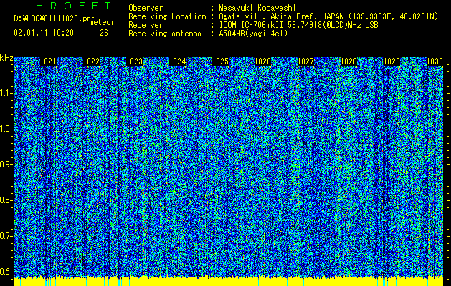Click the meteor label

[102, 22]
